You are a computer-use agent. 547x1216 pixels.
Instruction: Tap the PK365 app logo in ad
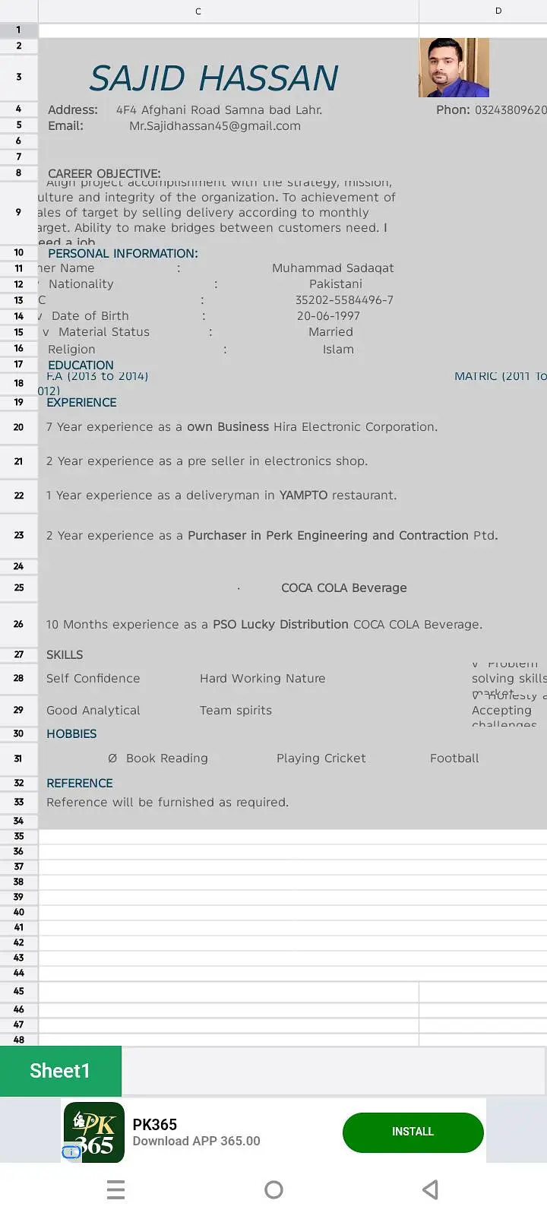(94, 1132)
